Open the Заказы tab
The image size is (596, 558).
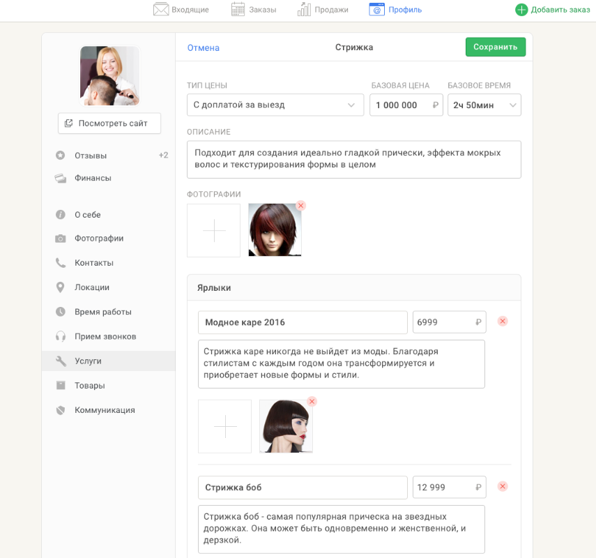point(254,10)
